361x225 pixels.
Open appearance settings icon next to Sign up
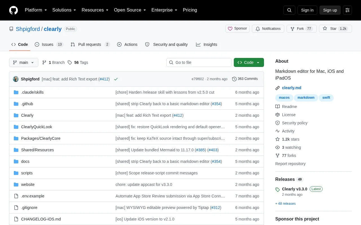click(x=347, y=10)
